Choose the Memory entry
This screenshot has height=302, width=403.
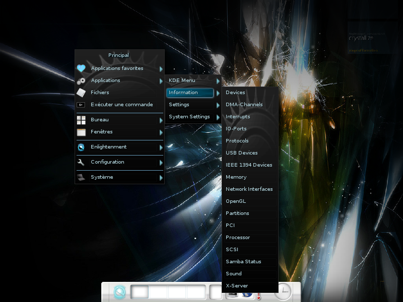pos(236,177)
